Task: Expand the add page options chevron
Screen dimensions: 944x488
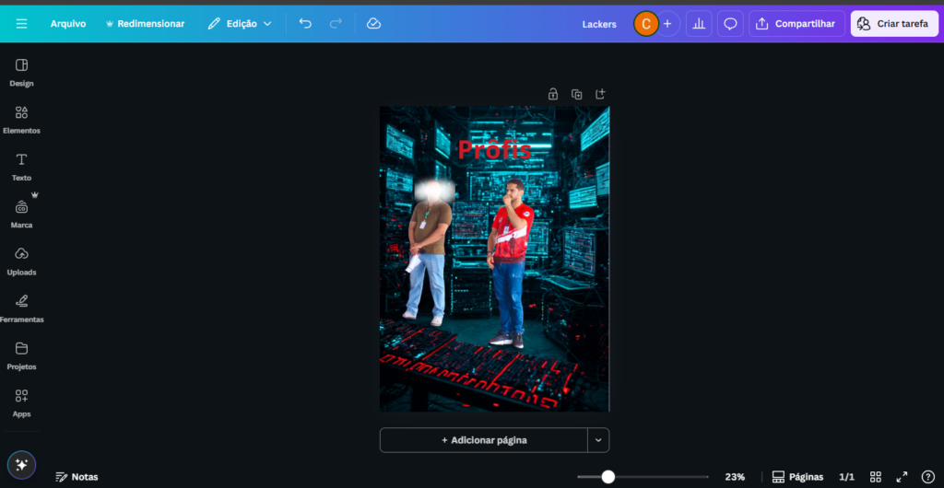Action: (598, 440)
